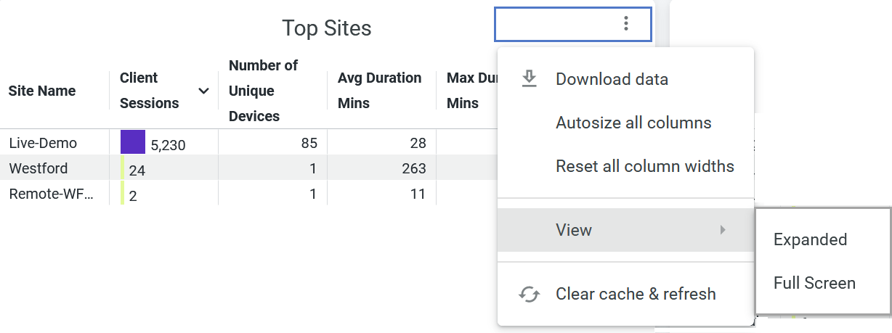Open the three-dot tile actions menu
Image resolution: width=892 pixels, height=333 pixels.
[626, 24]
